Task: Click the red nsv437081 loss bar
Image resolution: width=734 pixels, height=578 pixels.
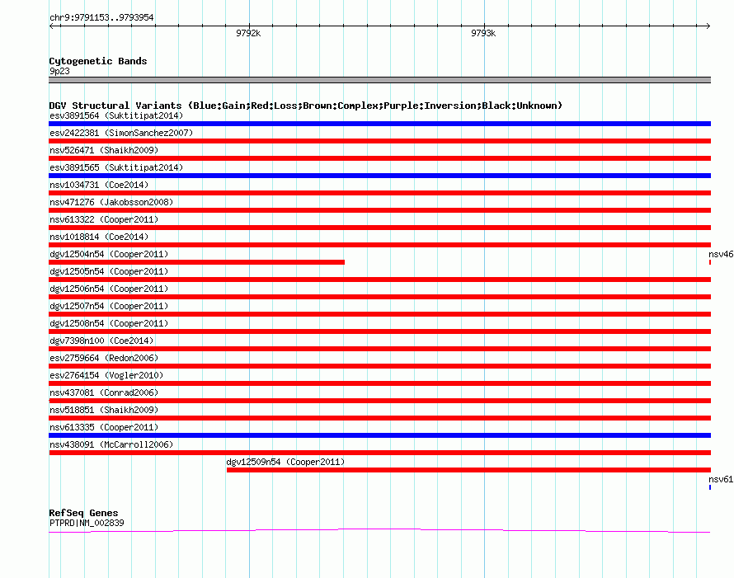Action: (379, 401)
